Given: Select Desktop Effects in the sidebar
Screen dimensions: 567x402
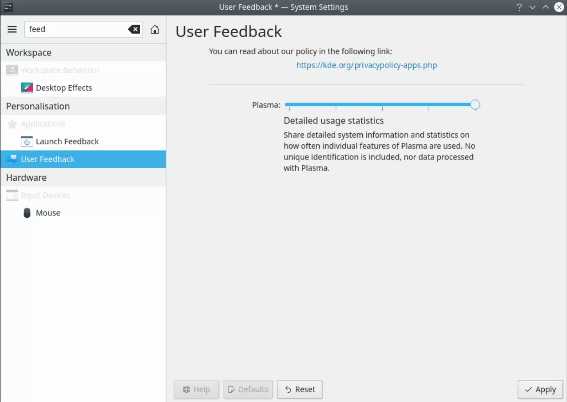Looking at the screenshot, I should (83, 88).
